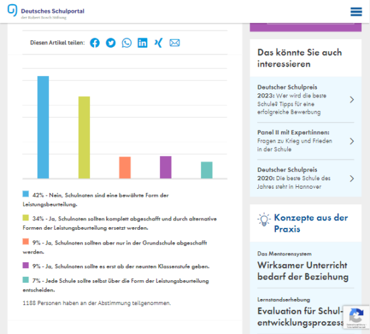
Task: Click the purple 9% bar in chart
Action: [x=165, y=167]
